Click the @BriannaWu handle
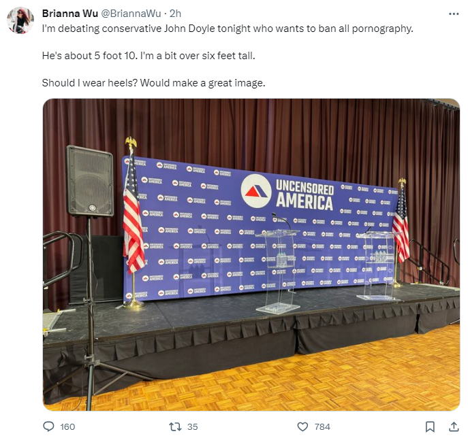The image size is (468, 438). click(x=131, y=14)
